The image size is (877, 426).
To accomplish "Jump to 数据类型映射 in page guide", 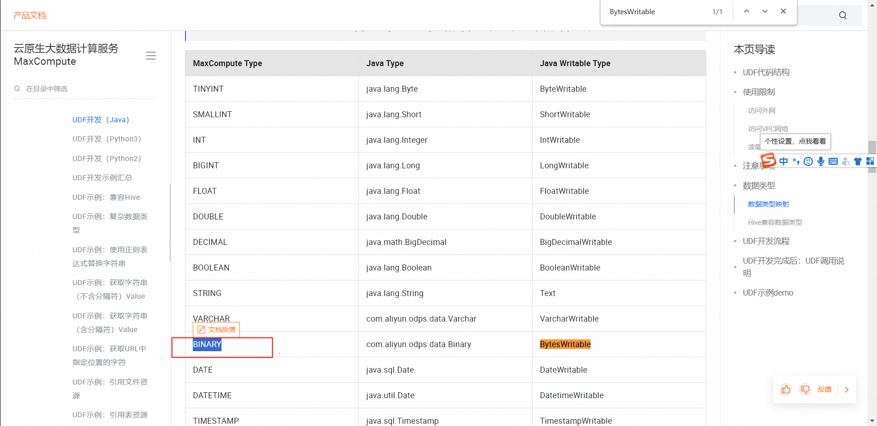I will click(768, 204).
